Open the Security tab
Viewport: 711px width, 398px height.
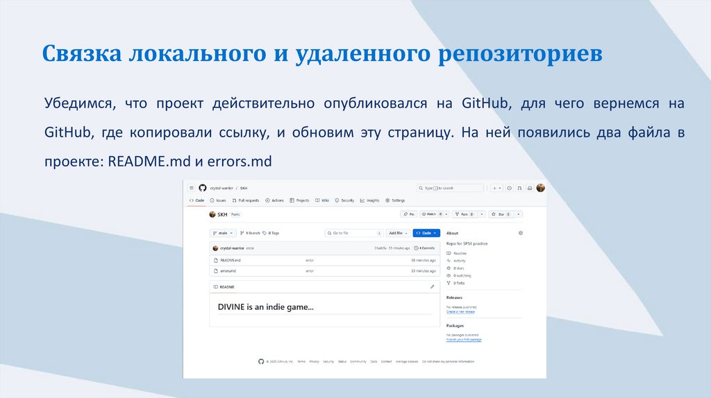[344, 200]
